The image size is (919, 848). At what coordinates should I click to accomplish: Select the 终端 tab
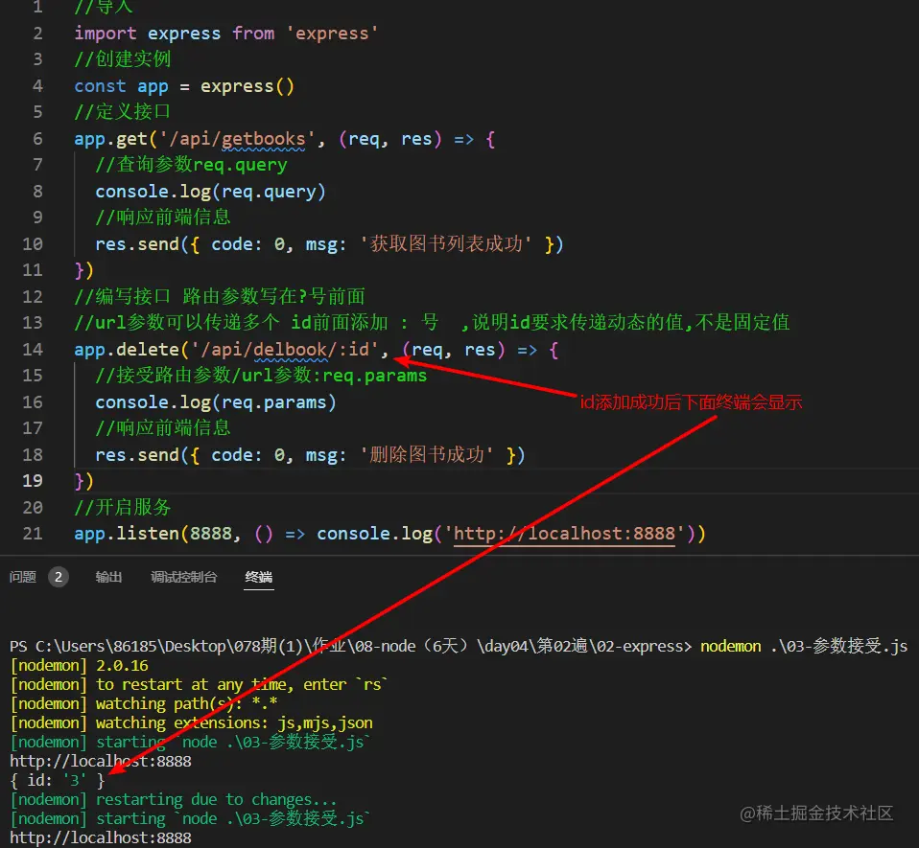point(258,577)
